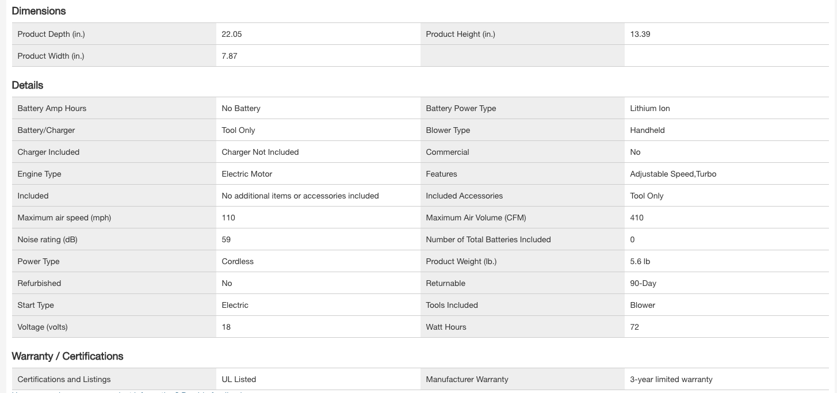Click the No additional items included text
837x393 pixels.
point(300,196)
